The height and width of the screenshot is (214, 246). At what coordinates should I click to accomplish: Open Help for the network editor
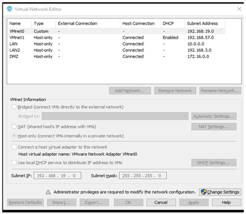[x=226, y=202]
